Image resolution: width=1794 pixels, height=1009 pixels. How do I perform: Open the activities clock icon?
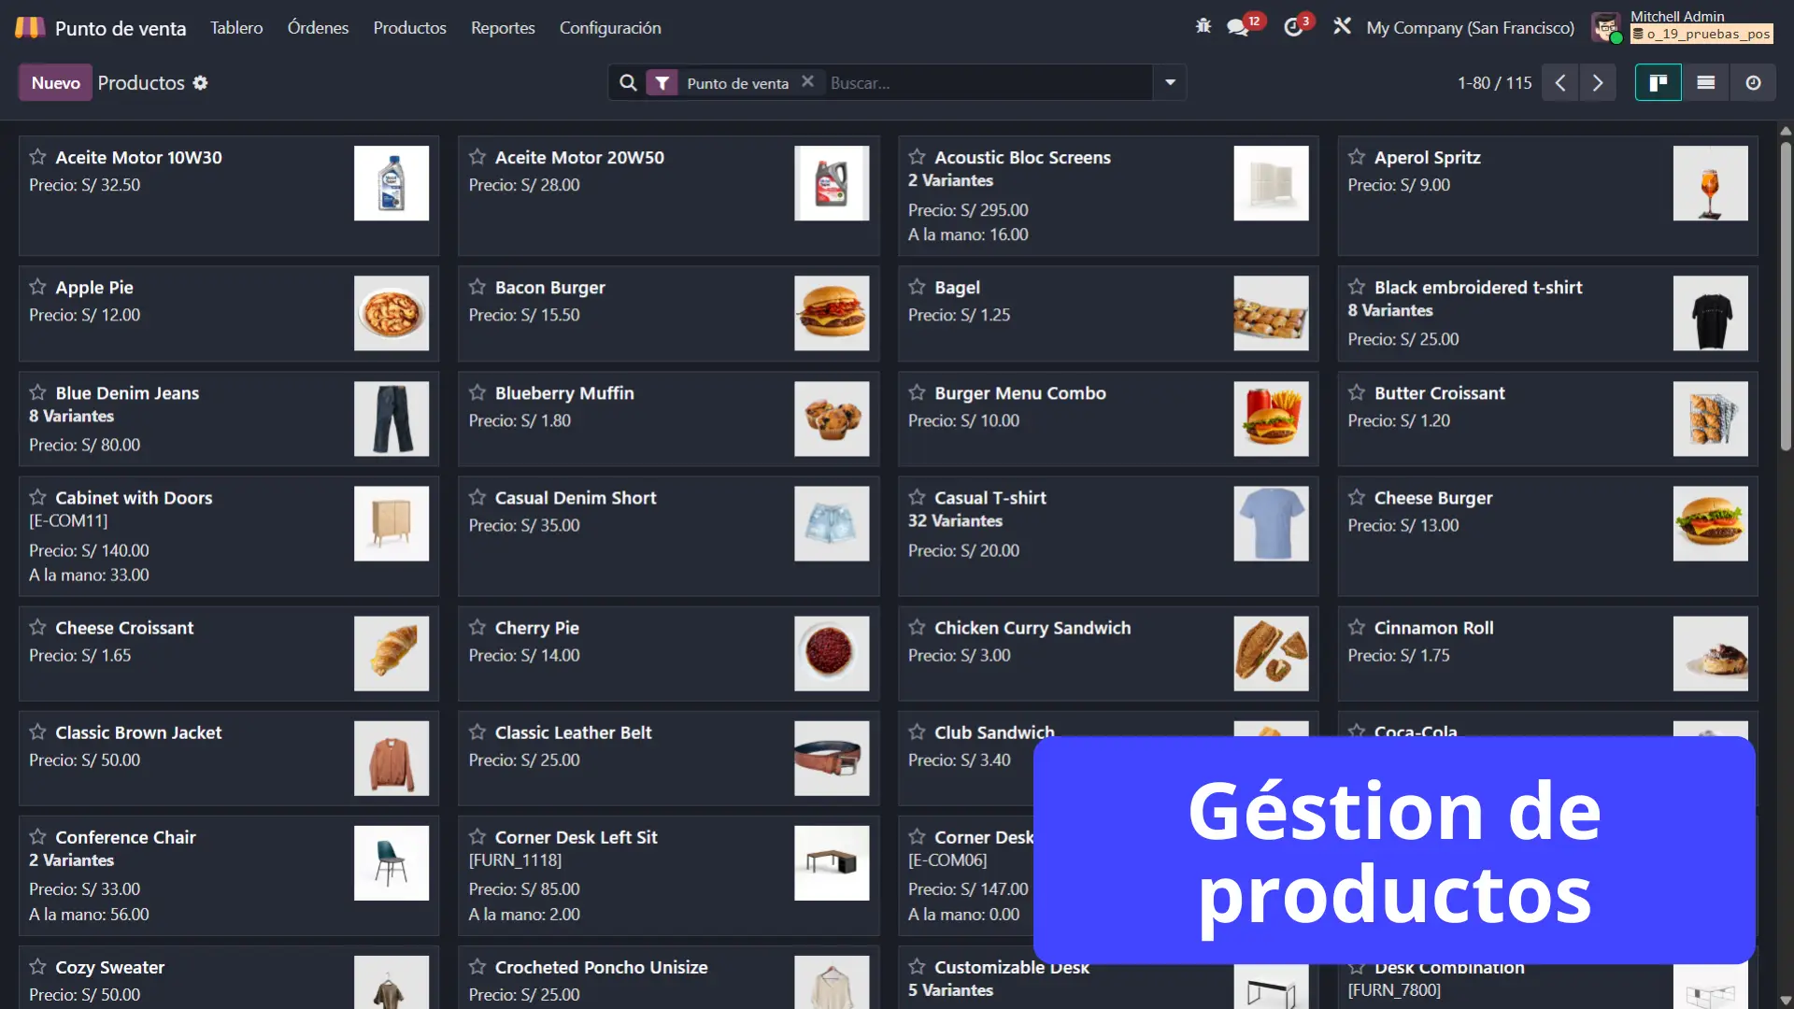pyautogui.click(x=1293, y=27)
